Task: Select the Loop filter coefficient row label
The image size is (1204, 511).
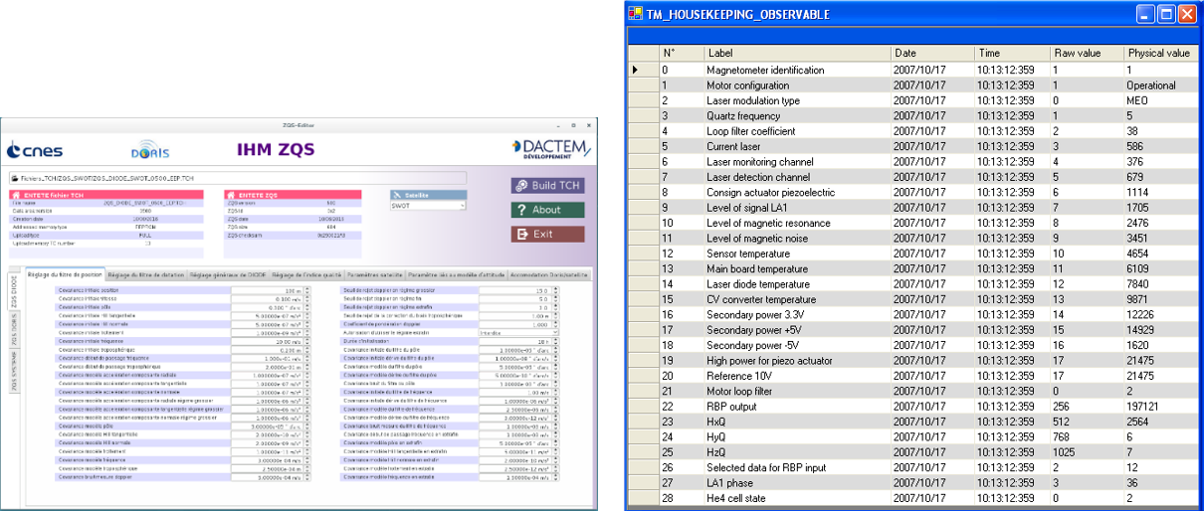Action: click(750, 131)
